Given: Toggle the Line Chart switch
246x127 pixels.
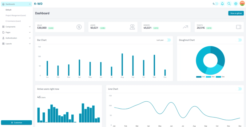Looking at the screenshot, I should pos(239,89).
